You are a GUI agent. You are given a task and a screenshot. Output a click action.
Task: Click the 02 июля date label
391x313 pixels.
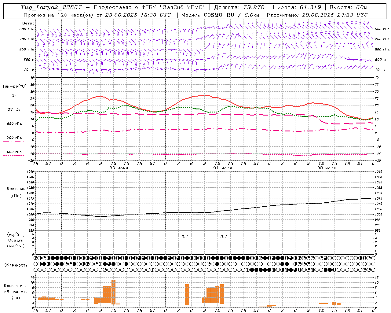327,168
